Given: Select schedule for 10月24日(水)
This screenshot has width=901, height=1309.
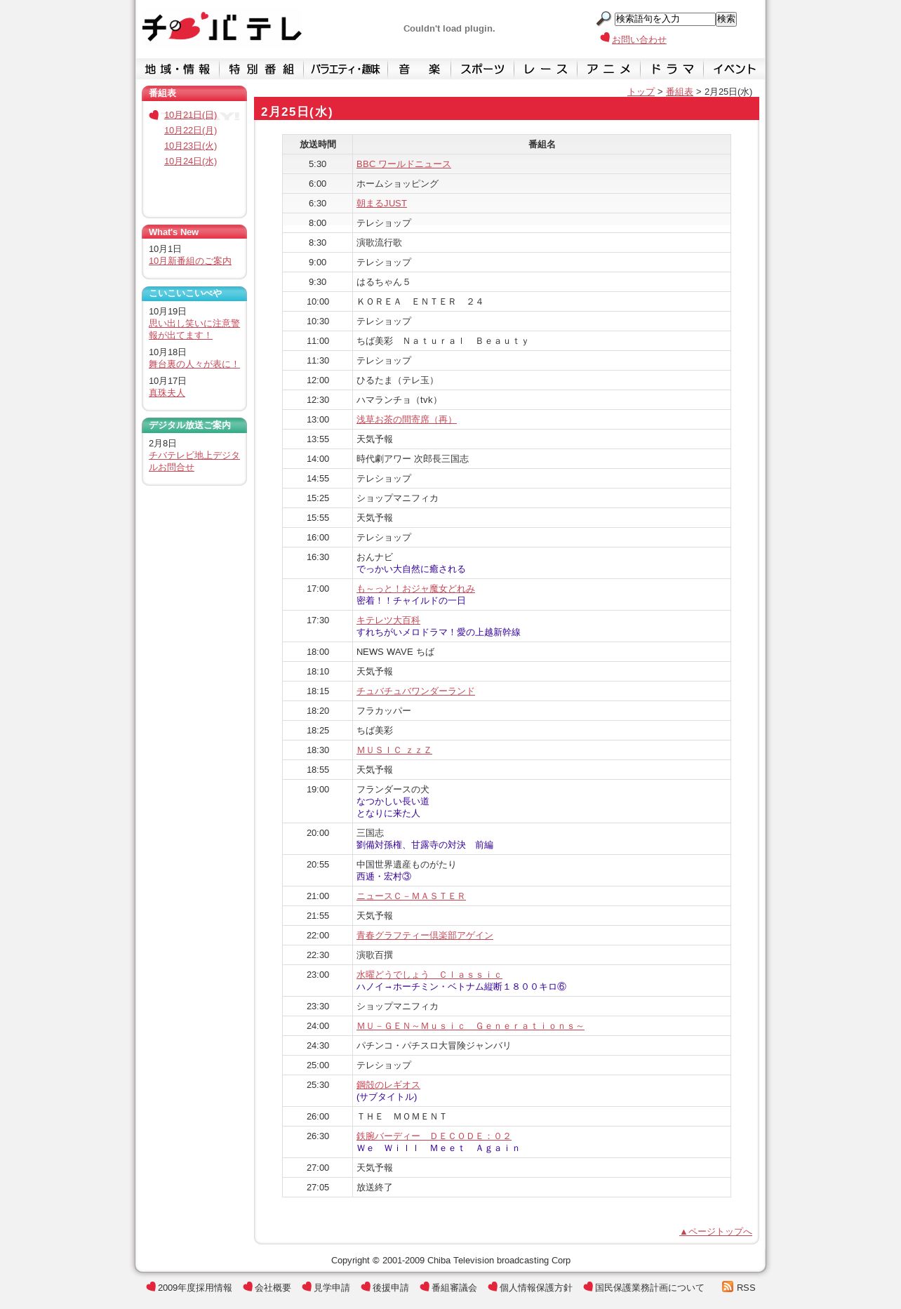Looking at the screenshot, I should click(190, 161).
